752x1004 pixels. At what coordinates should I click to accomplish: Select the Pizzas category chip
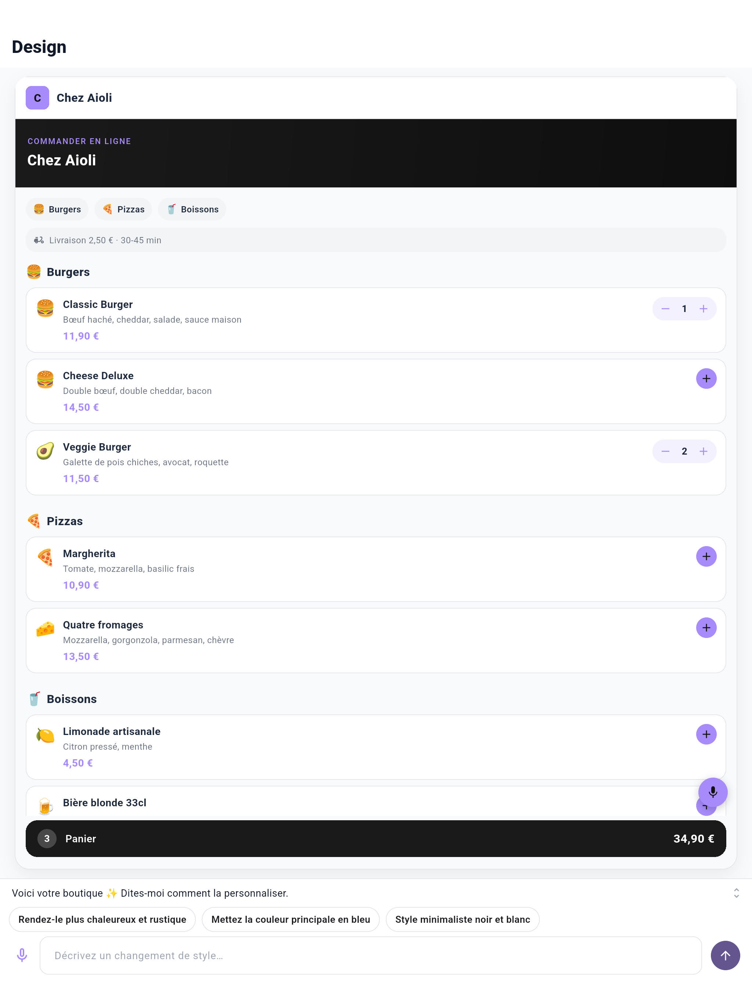tap(123, 209)
